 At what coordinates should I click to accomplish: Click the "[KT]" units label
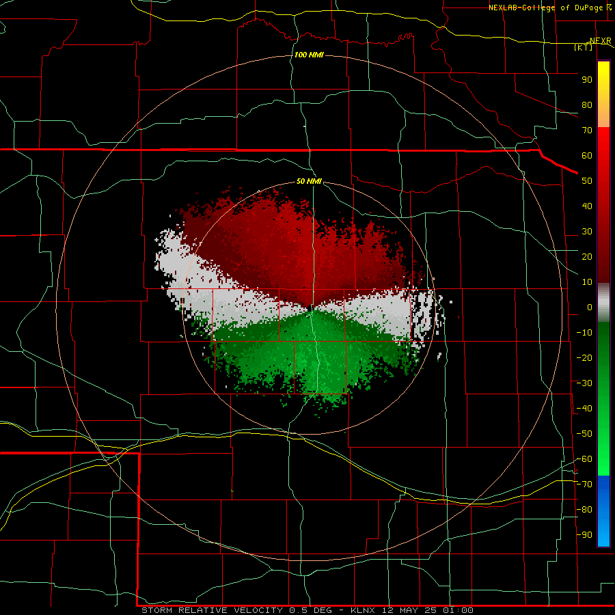click(x=583, y=47)
